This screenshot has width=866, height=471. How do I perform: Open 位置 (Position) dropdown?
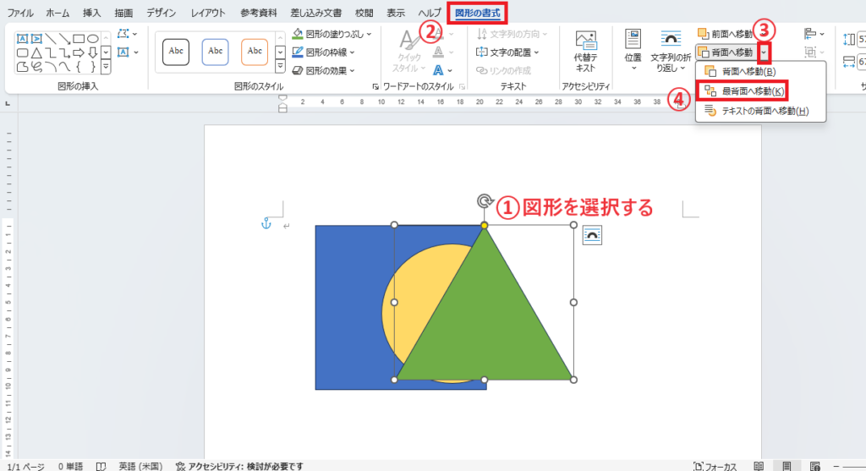(633, 51)
